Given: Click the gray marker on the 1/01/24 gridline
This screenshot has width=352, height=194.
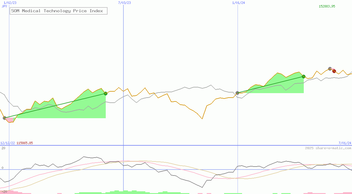Looking at the screenshot, I should pyautogui.click(x=237, y=93).
